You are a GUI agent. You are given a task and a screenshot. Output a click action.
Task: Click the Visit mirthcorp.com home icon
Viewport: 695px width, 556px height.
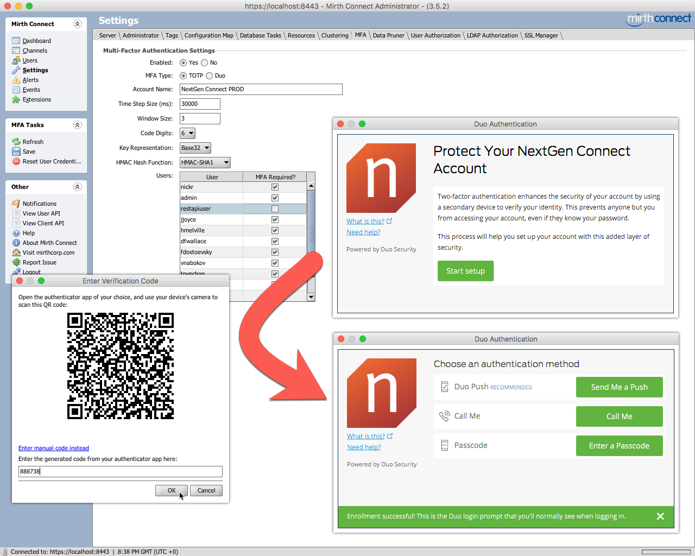click(x=16, y=252)
